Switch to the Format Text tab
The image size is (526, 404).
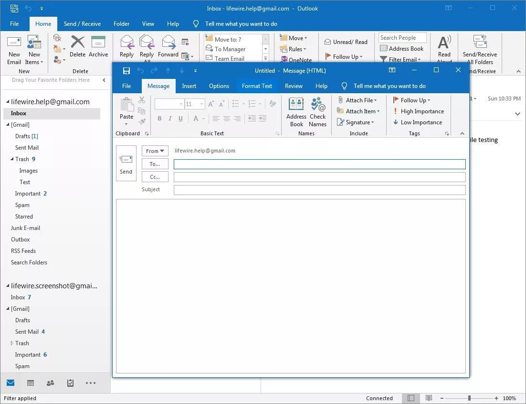(x=257, y=86)
